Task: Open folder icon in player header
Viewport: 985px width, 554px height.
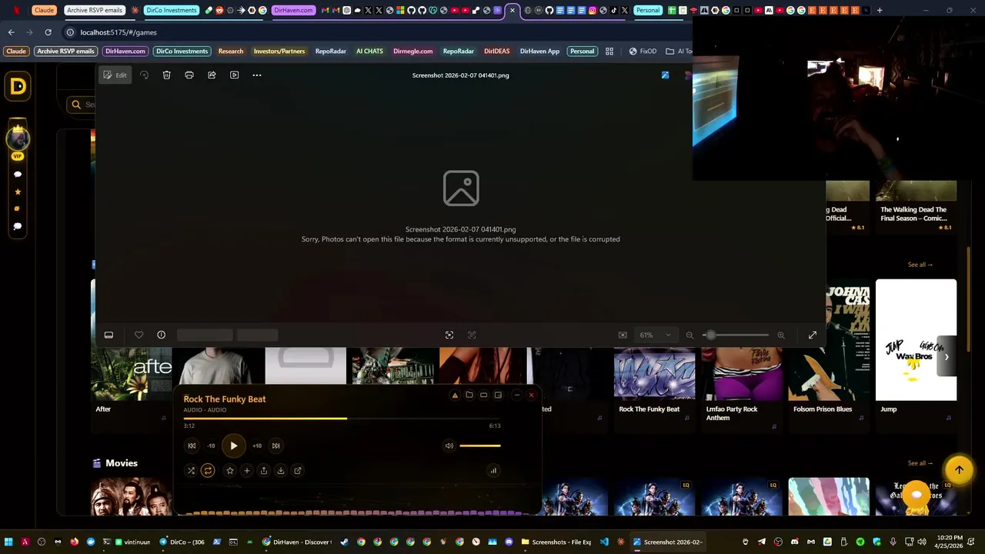Action: tap(469, 395)
